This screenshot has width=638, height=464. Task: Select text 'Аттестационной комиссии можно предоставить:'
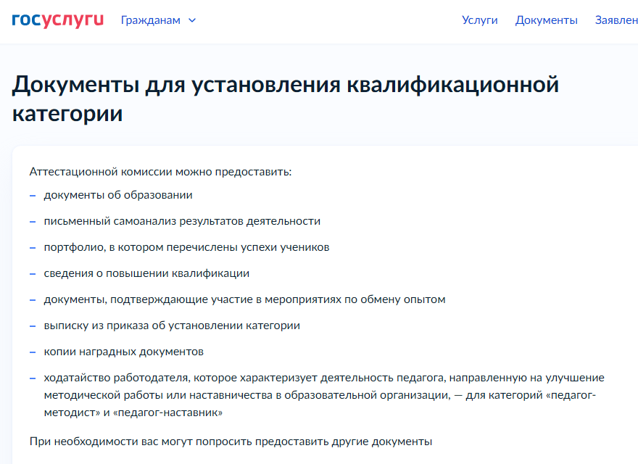point(160,172)
